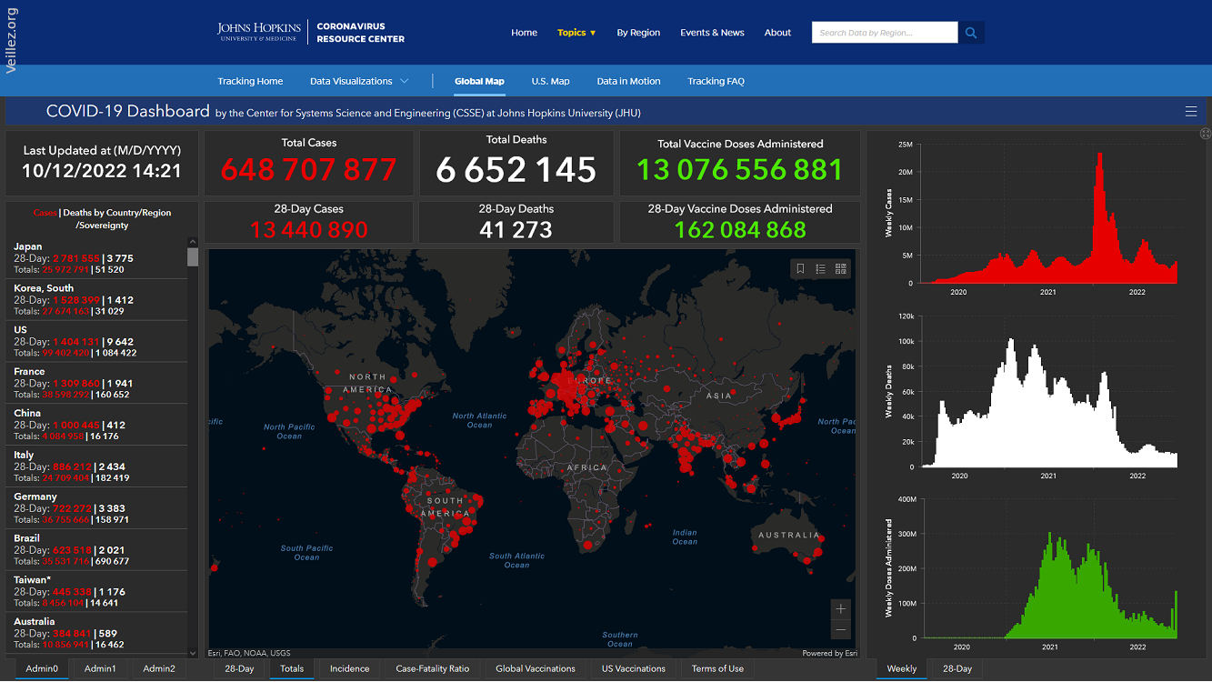Viewport: 1212px width, 682px height.
Task: Open the map bookmarks icon
Action: click(800, 268)
